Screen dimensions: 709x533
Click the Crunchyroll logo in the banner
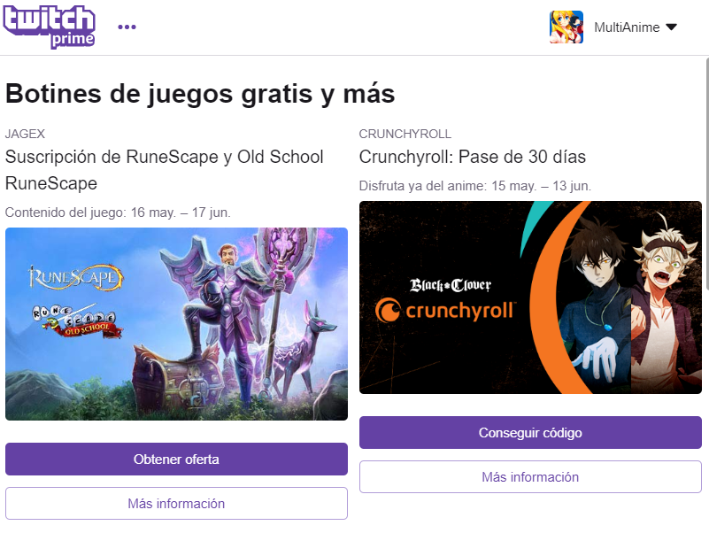[445, 311]
